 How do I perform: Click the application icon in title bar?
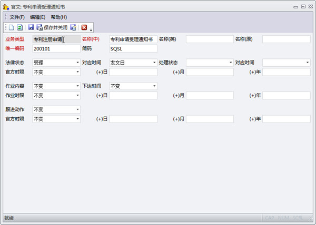(x=6, y=7)
